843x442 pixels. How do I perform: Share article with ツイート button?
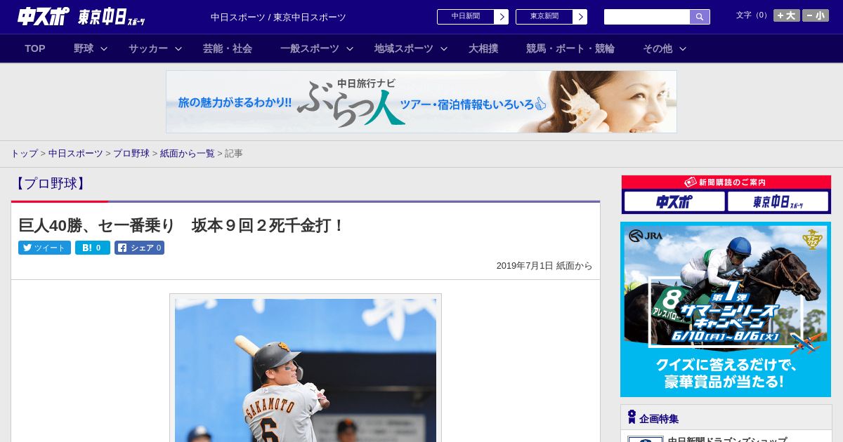(x=44, y=248)
